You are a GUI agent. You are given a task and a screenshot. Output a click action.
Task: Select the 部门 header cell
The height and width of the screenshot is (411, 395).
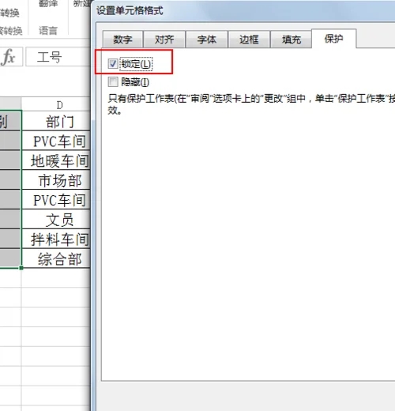[56, 121]
